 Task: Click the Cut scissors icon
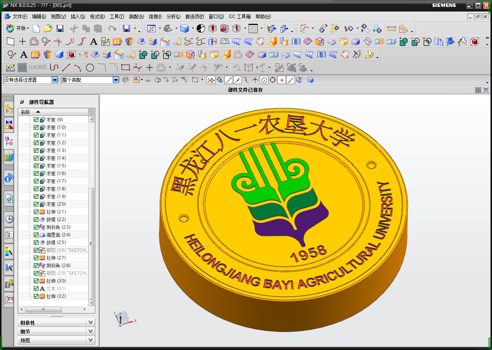click(x=74, y=28)
